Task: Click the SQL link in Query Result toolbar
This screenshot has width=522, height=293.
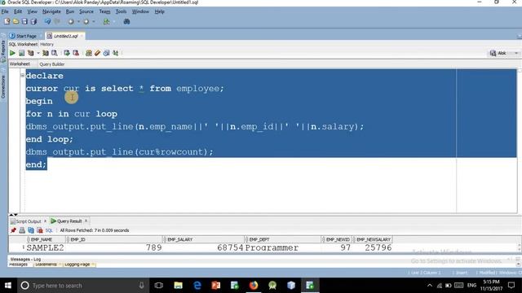Action: 49,230
